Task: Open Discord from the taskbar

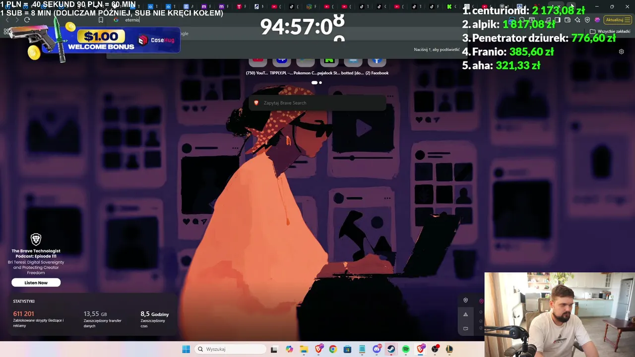Action: [x=377, y=349]
